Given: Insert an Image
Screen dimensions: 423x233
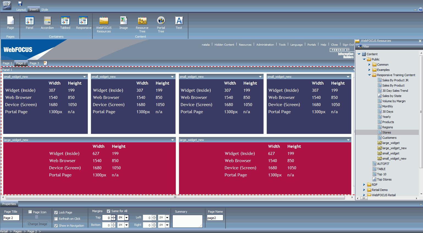Looking at the screenshot, I should coord(123,23).
